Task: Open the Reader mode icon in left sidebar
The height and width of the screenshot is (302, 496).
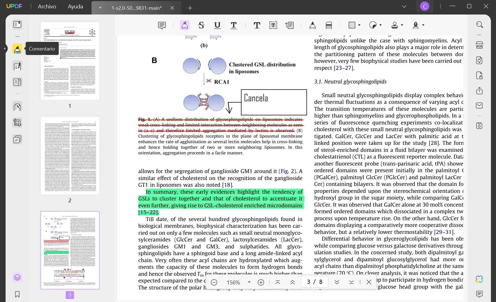Action: 17,25
